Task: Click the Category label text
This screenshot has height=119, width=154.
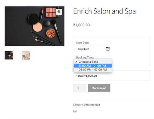Action: (78, 105)
